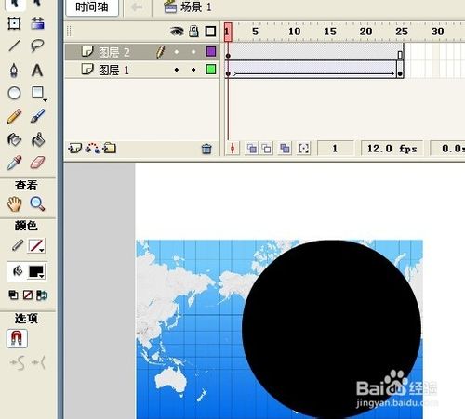Click the Center Frame button
This screenshot has height=419, width=465.
(232, 149)
